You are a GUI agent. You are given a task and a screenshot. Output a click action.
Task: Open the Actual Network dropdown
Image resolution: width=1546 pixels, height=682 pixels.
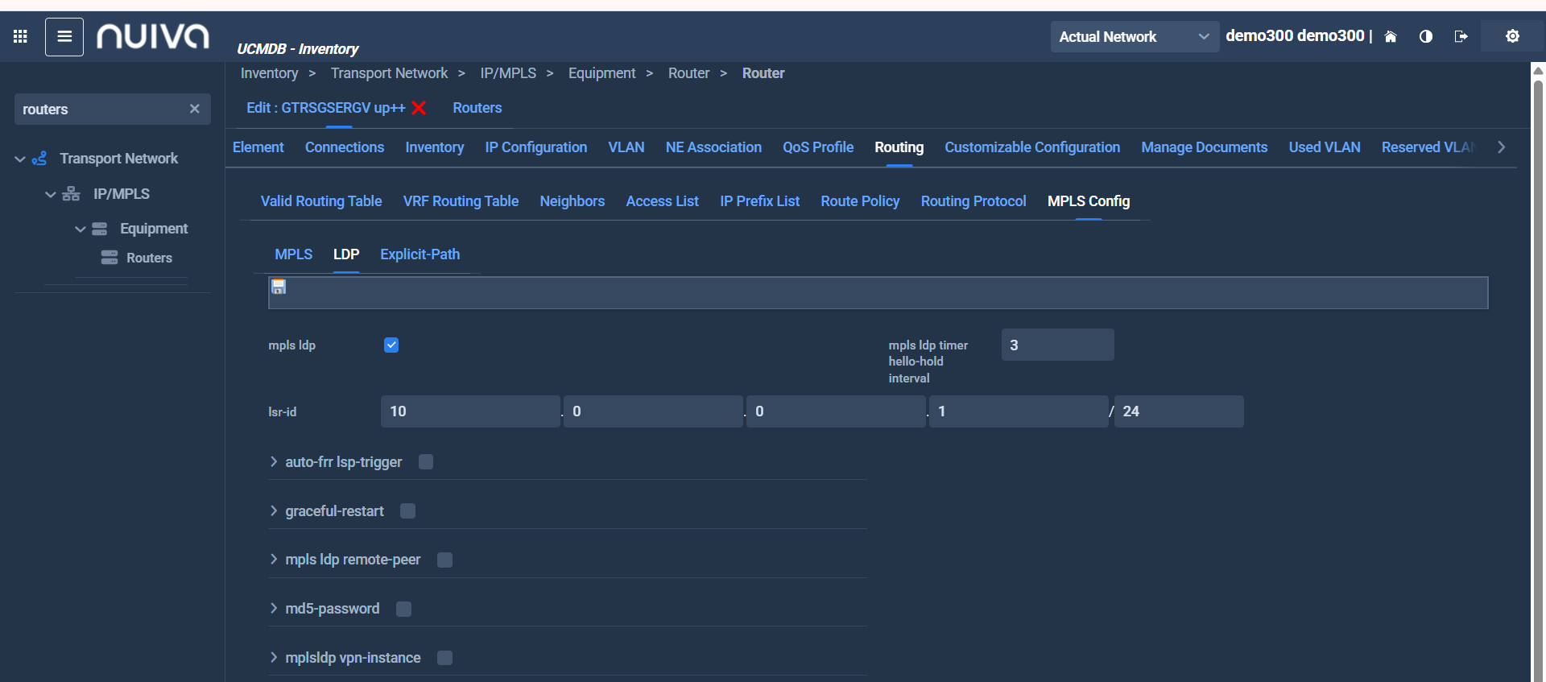[1134, 36]
